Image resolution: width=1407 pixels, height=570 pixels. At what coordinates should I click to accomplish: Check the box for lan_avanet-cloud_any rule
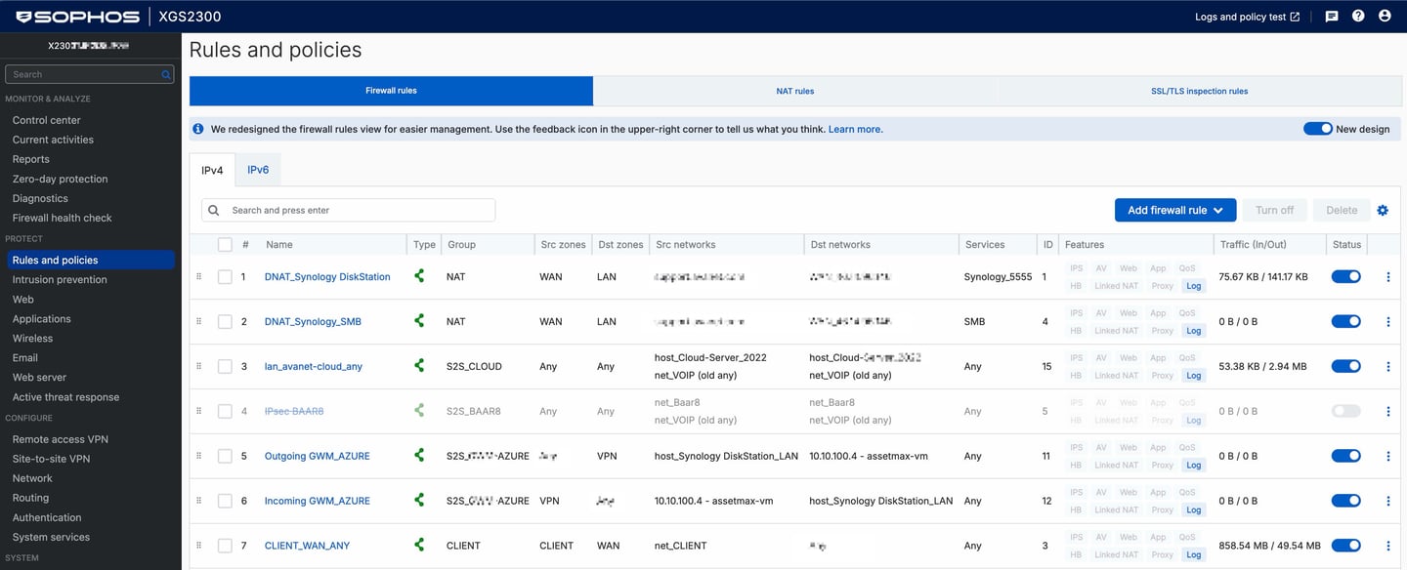(225, 367)
